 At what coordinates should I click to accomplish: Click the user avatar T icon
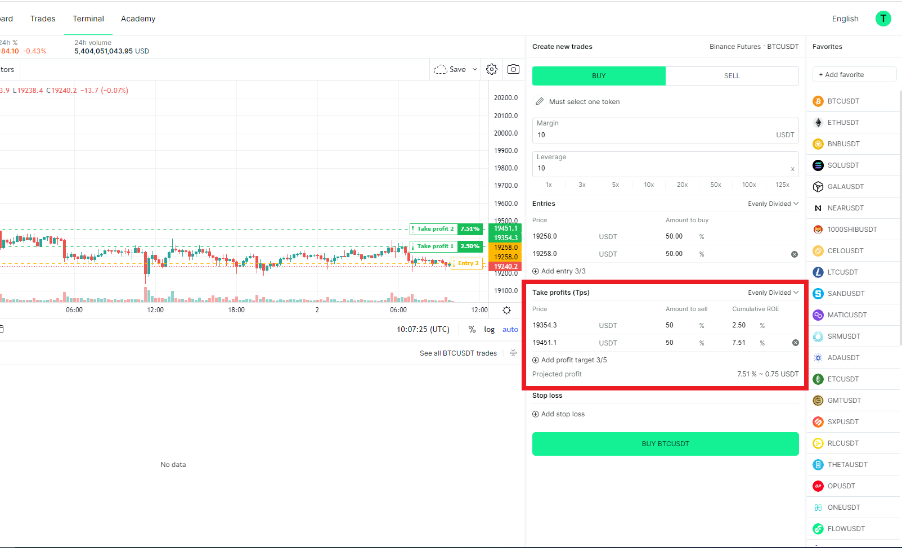[883, 19]
